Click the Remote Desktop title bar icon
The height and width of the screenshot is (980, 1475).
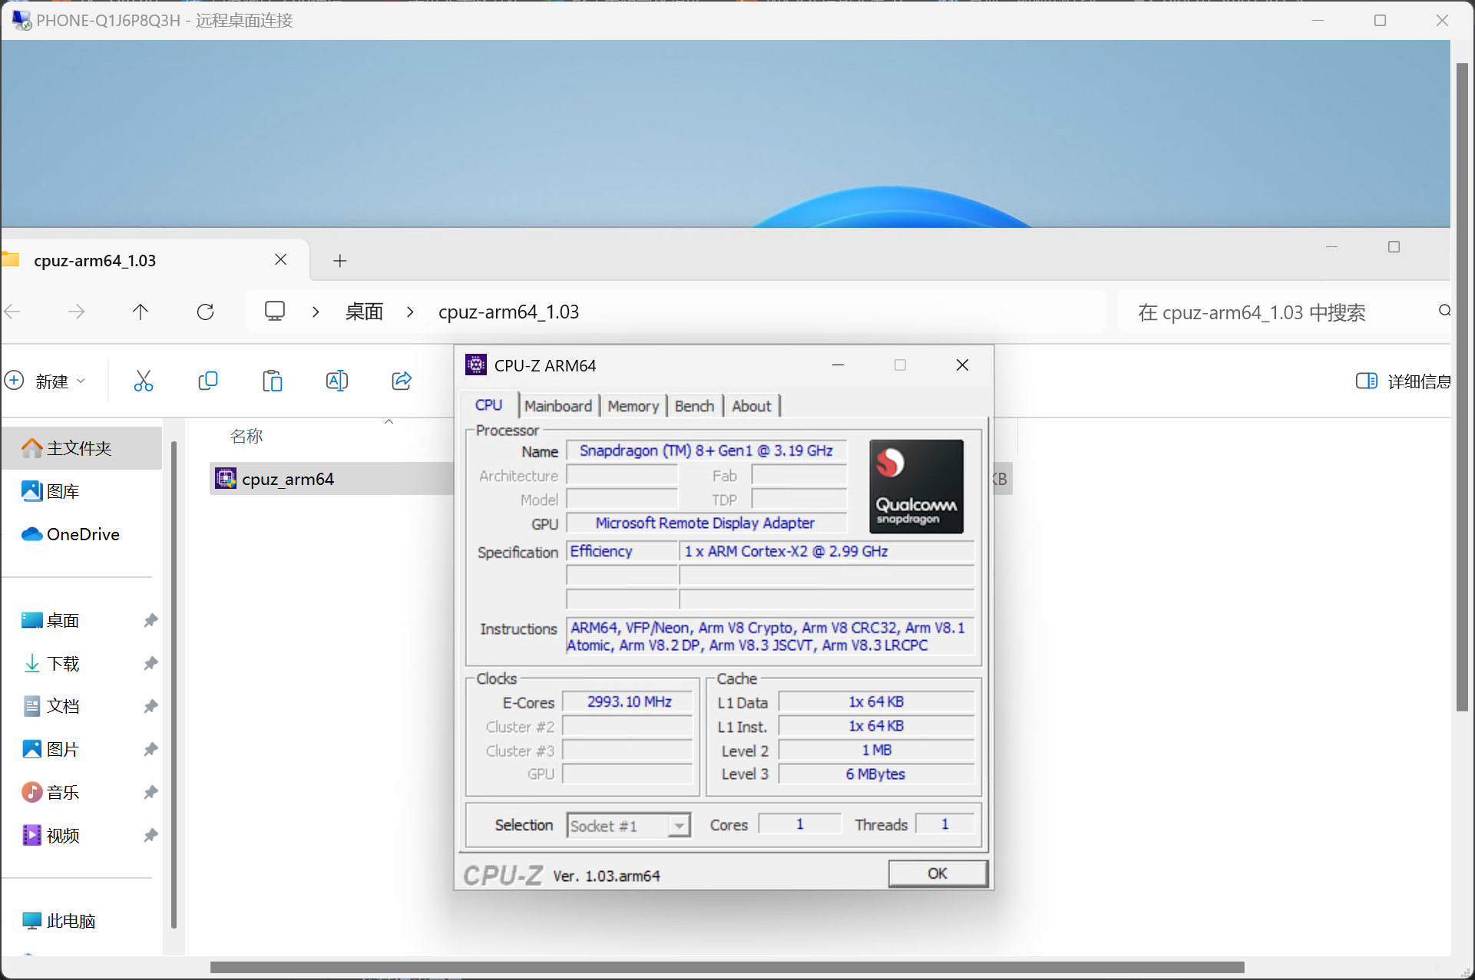[21, 20]
